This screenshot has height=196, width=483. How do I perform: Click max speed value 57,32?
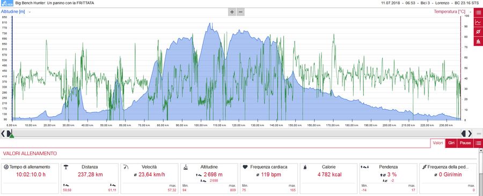172,191
